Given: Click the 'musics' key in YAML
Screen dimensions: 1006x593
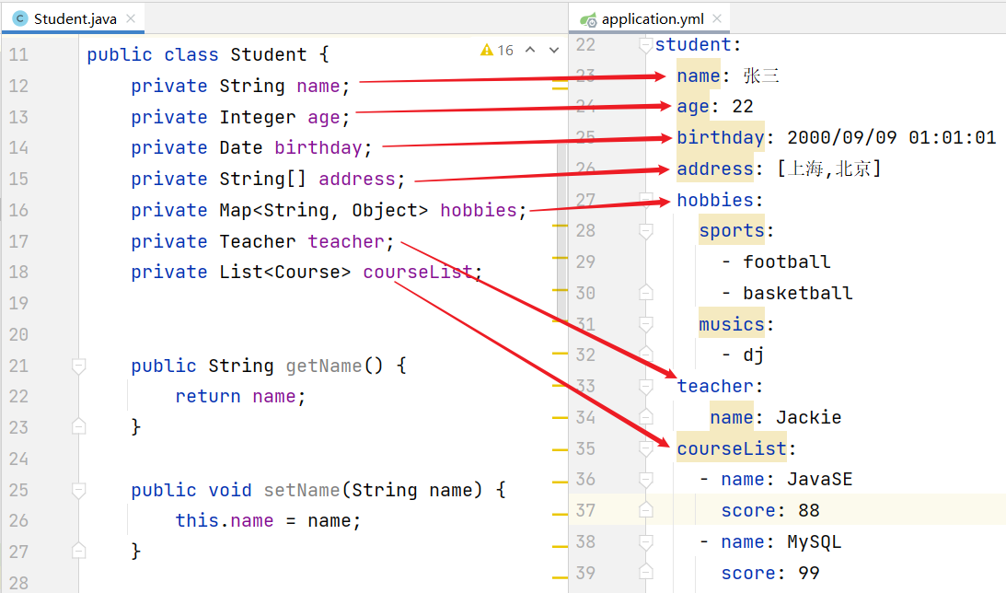Looking at the screenshot, I should pyautogui.click(x=732, y=325).
